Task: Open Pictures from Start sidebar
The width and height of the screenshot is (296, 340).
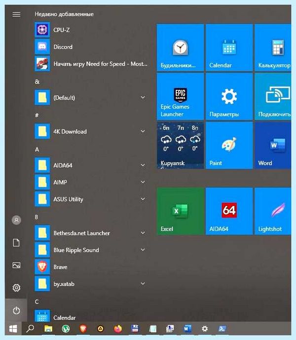Action: [x=16, y=265]
